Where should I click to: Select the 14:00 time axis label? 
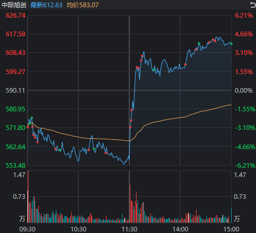(x=180, y=229)
